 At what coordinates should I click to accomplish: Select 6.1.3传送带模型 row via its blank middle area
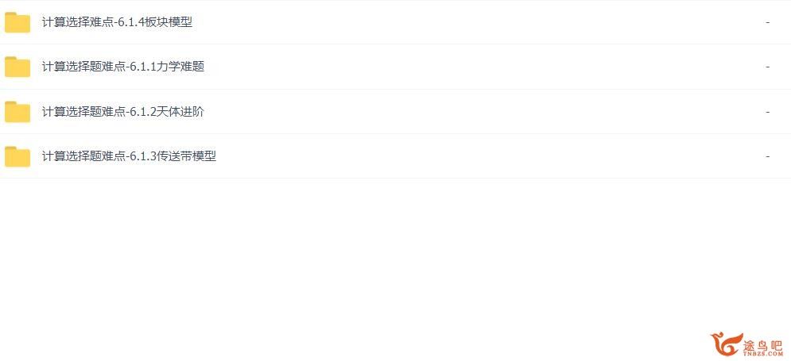tap(454, 156)
